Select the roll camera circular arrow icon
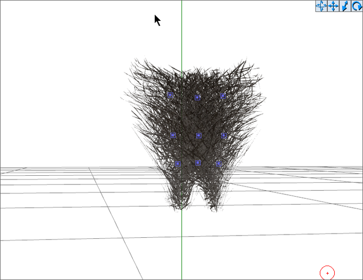The height and width of the screenshot is (280, 363). (x=357, y=6)
